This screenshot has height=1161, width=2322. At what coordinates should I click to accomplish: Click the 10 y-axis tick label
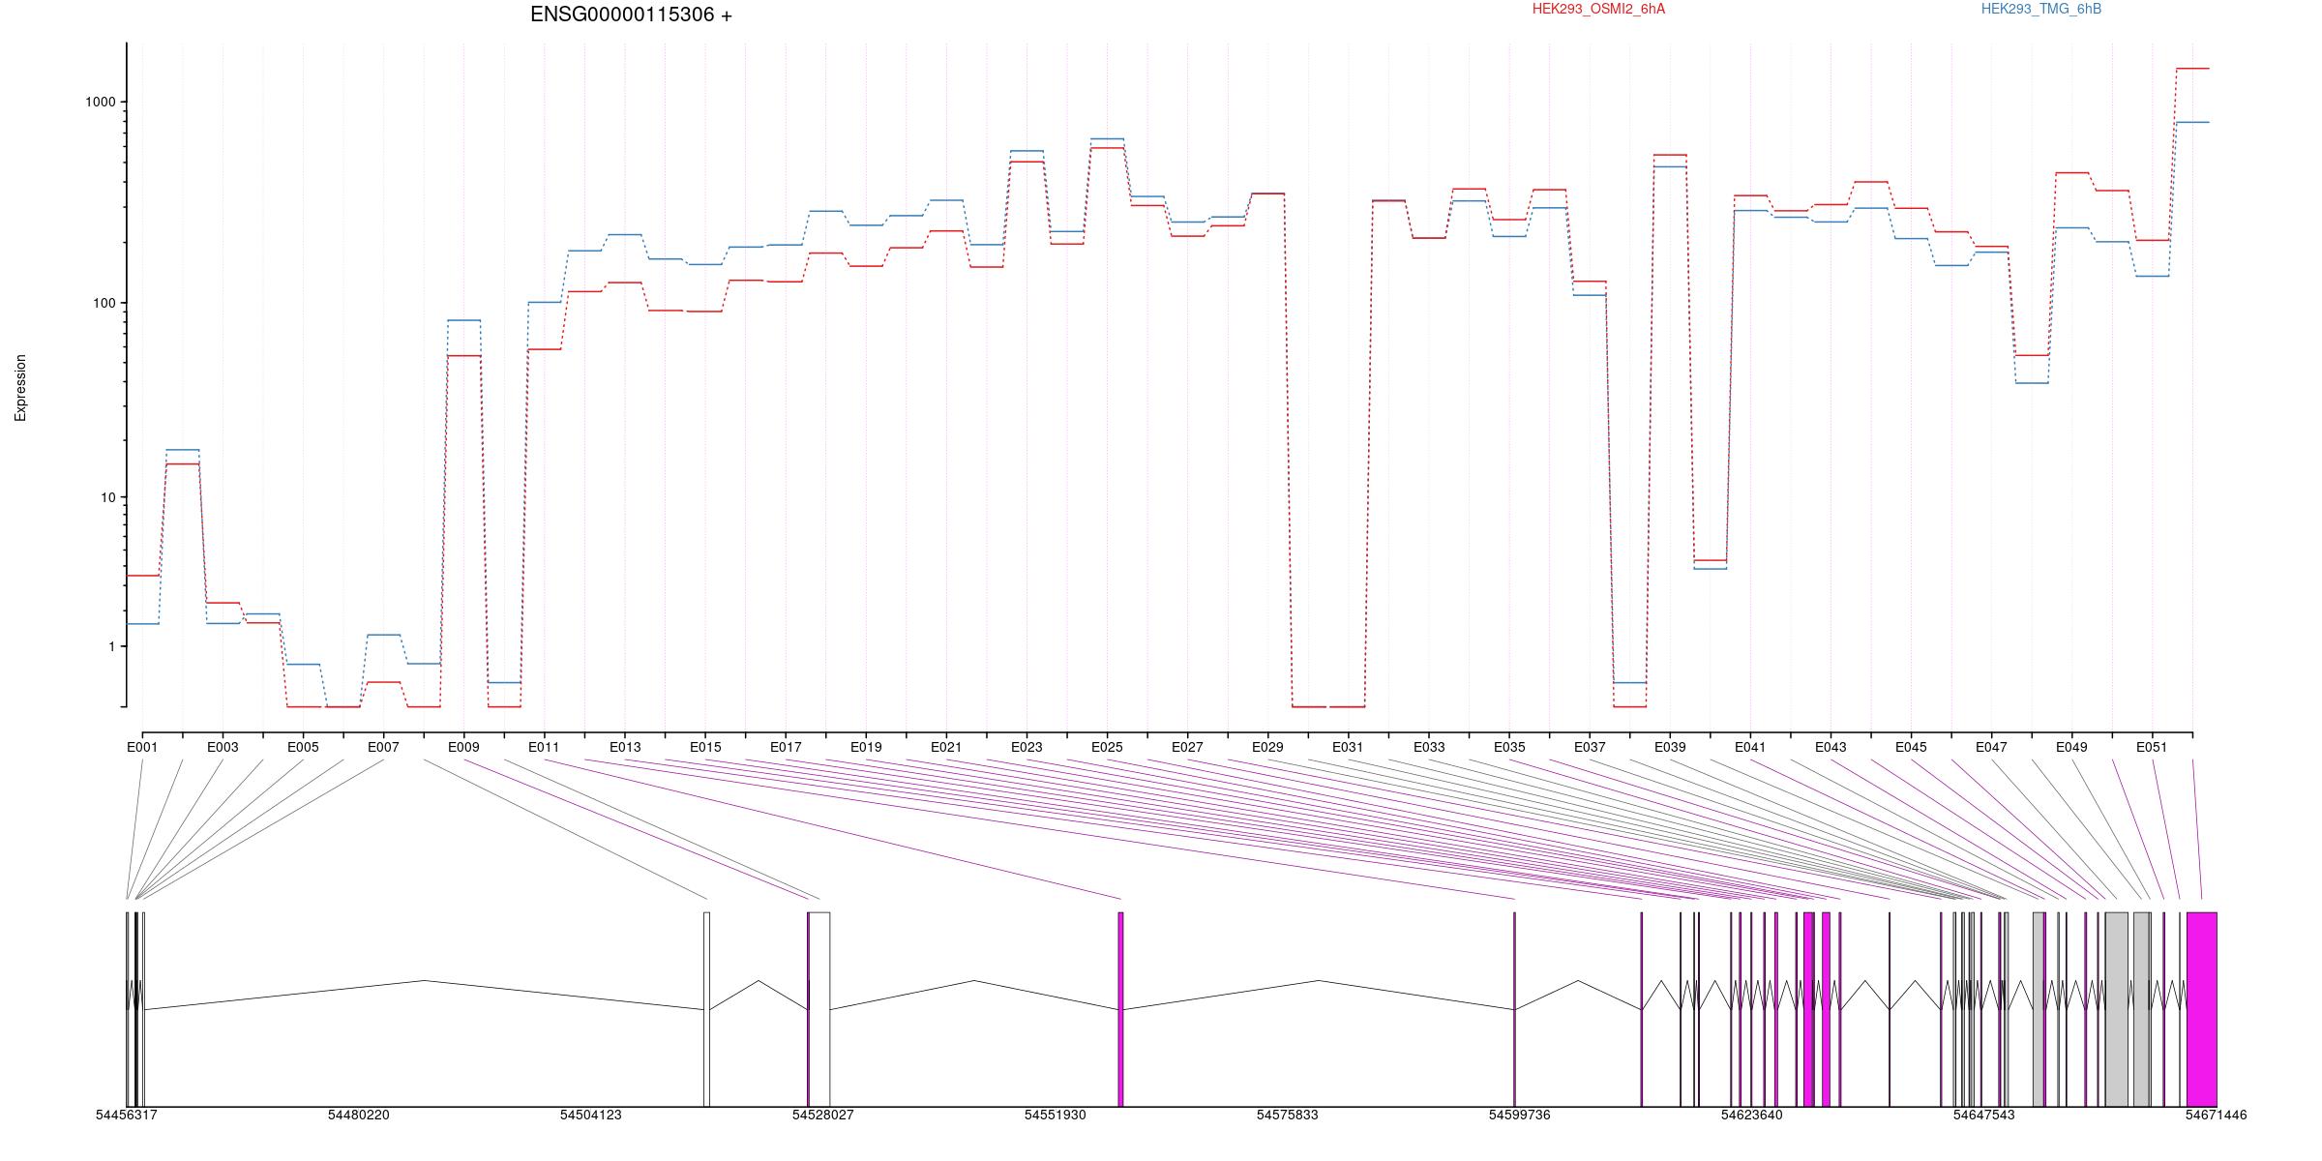[x=108, y=498]
